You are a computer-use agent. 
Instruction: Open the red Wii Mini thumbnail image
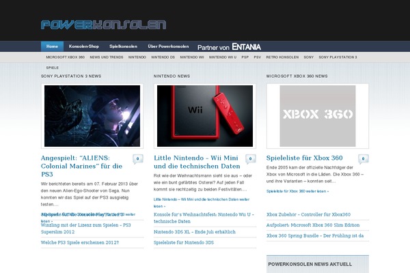[x=205, y=116]
